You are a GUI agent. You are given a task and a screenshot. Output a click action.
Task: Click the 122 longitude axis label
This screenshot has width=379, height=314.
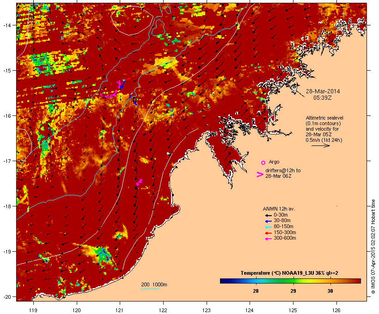tap(163, 310)
